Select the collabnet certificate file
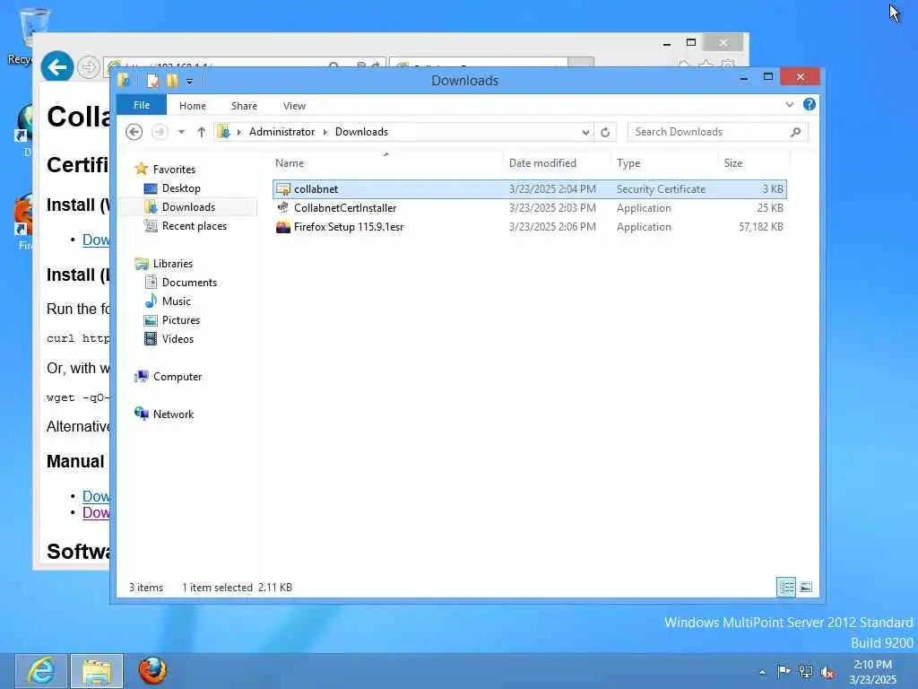The height and width of the screenshot is (689, 918). [x=529, y=189]
